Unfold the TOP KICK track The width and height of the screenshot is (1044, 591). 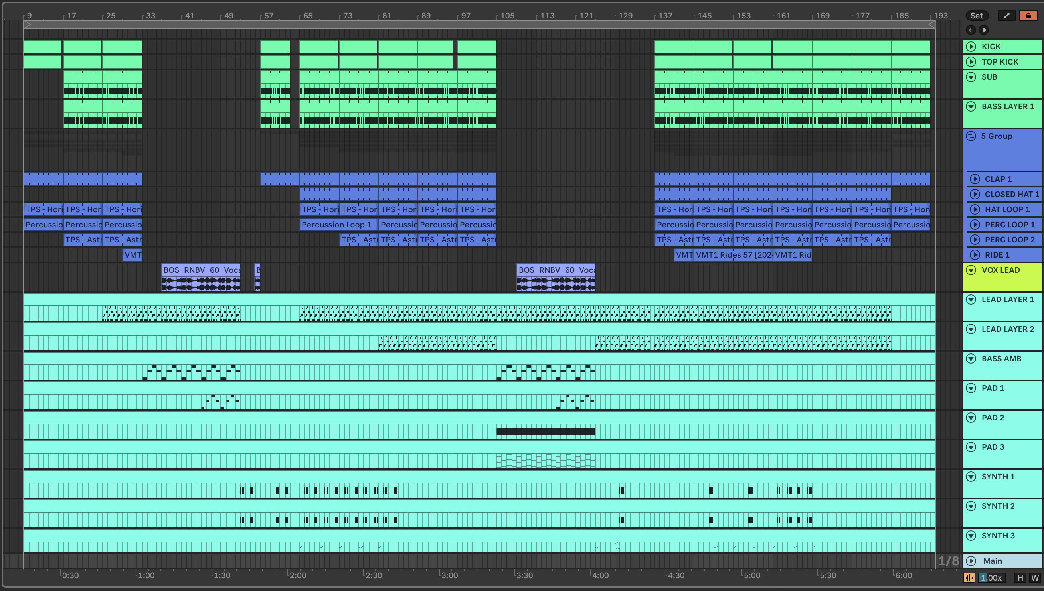pos(971,62)
